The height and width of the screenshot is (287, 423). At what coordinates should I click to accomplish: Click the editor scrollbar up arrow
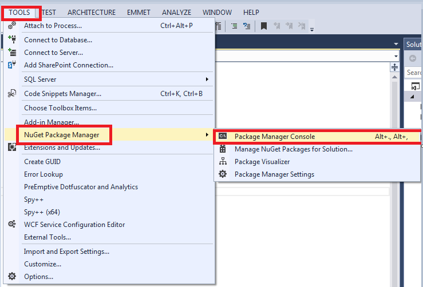pos(395,77)
